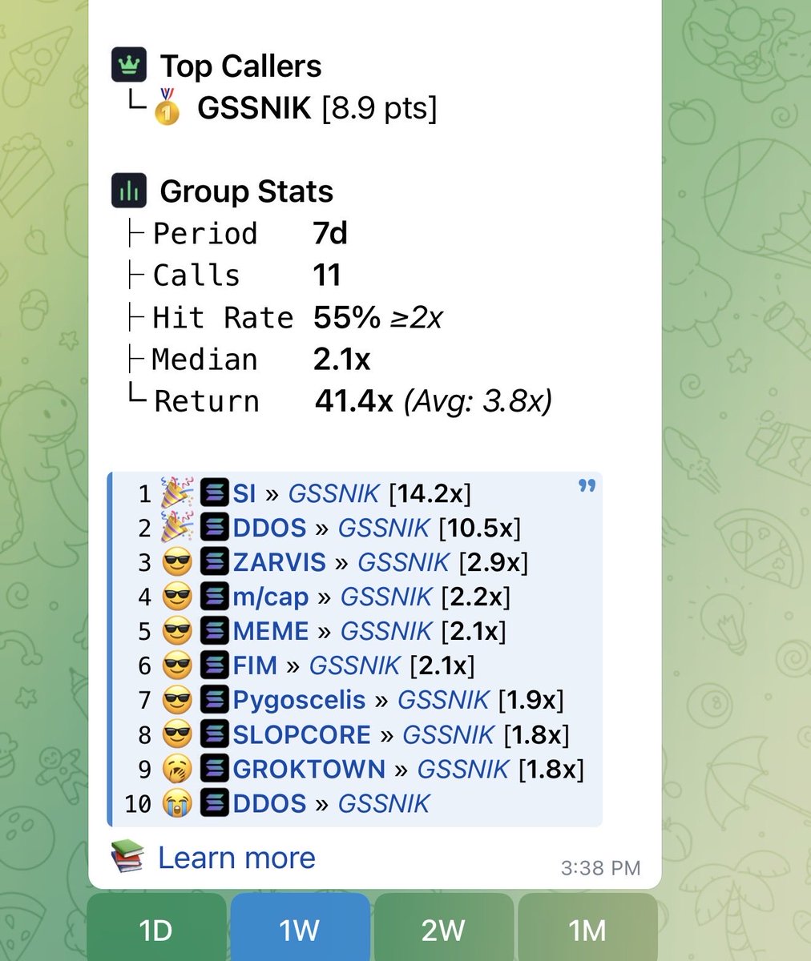Click the Solana icon next to SI
811x961 pixels.
click(215, 493)
